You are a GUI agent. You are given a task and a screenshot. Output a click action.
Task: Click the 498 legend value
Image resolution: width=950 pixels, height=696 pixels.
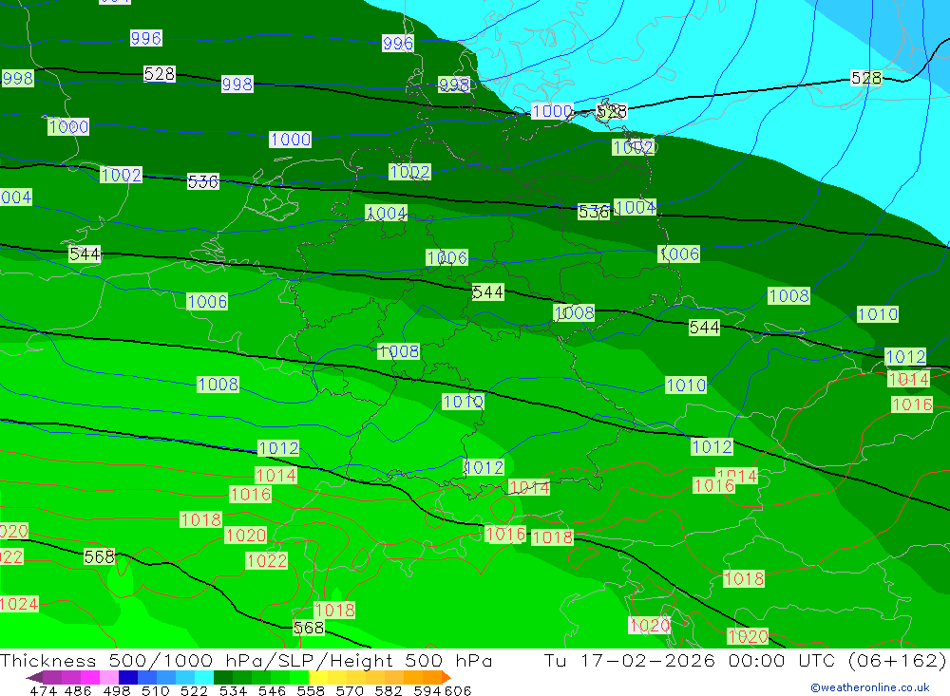[117, 690]
